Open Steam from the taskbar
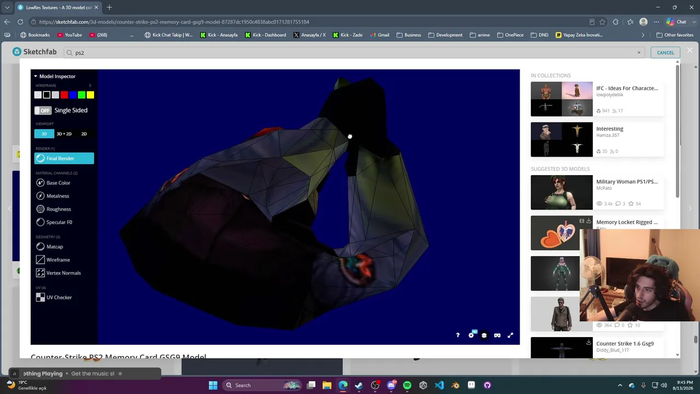700x394 pixels. pos(359,385)
